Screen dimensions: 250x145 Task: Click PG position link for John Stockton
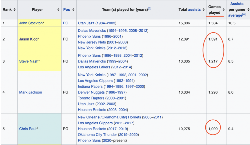[65, 23]
